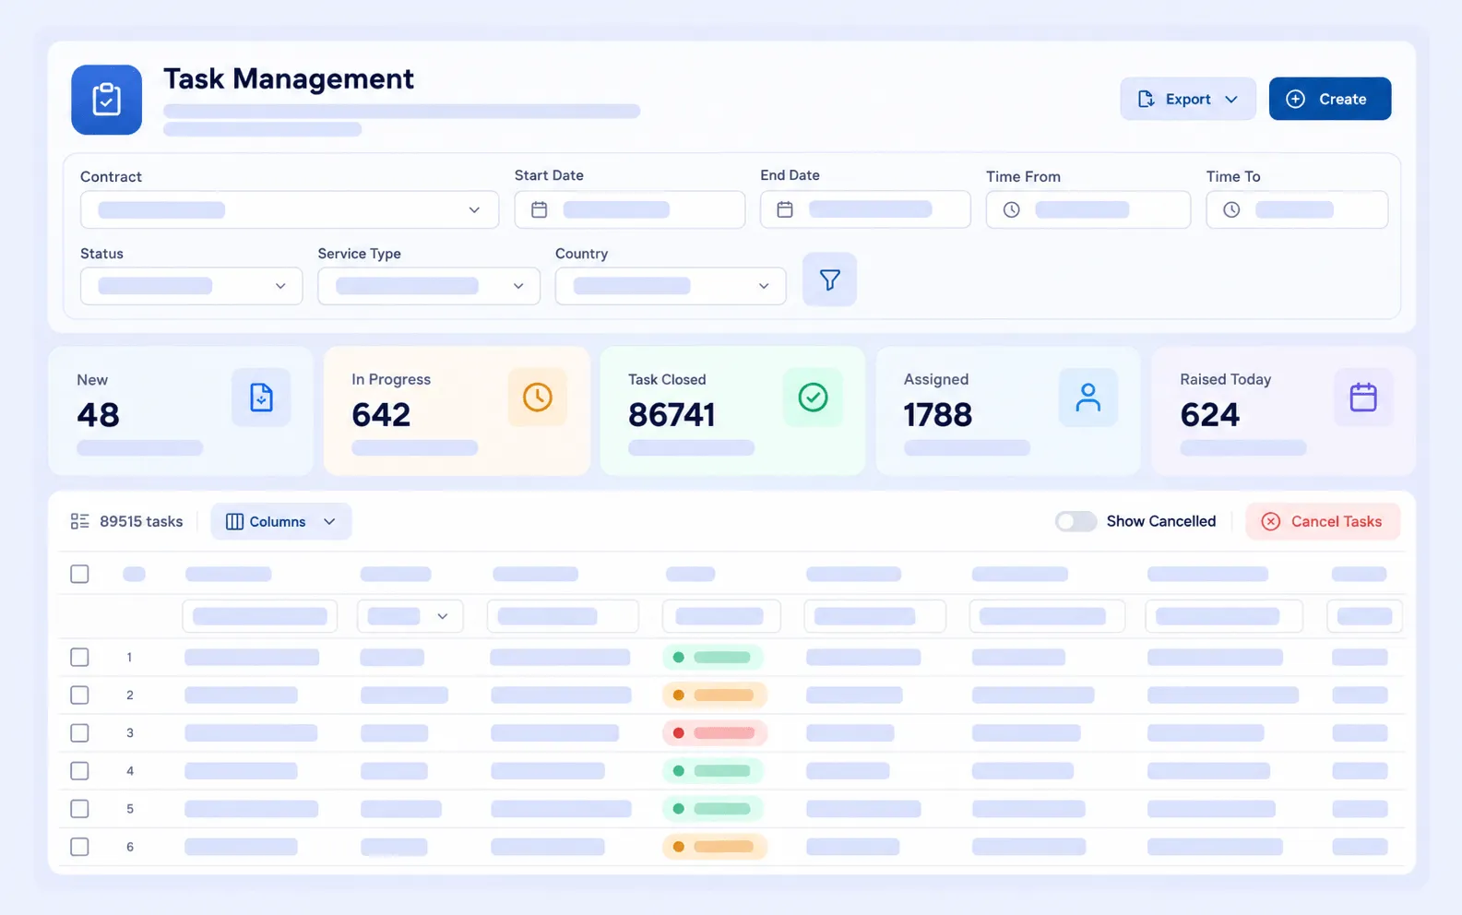Viewport: 1462px width, 915px height.
Task: Click the Task Closed checkmark icon
Action: (x=813, y=398)
